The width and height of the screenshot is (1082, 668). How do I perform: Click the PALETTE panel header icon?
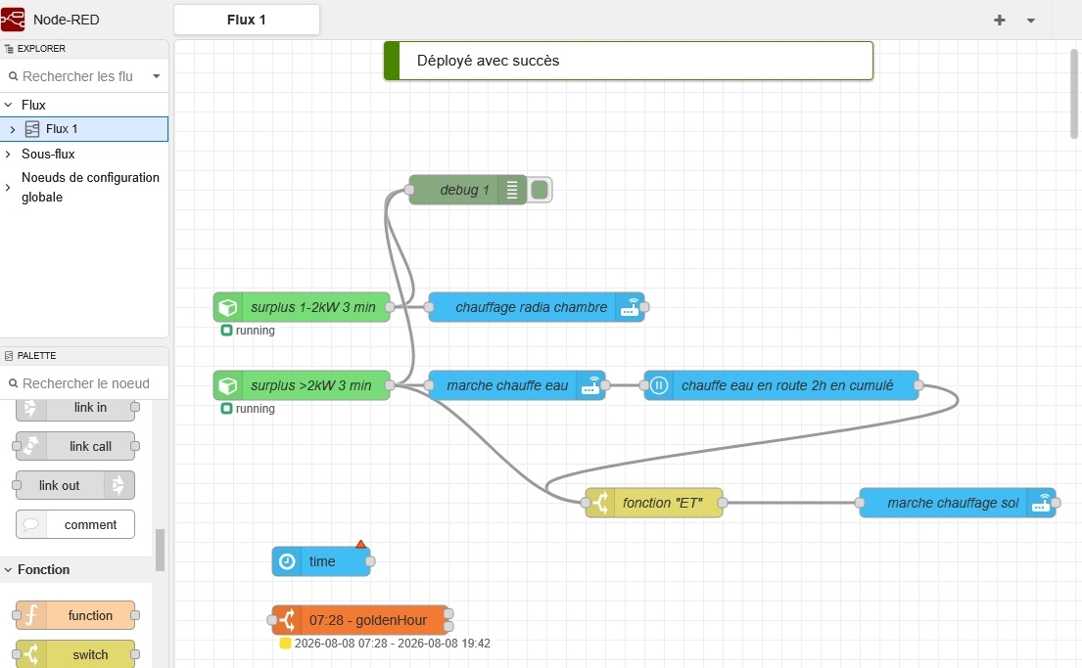click(9, 356)
